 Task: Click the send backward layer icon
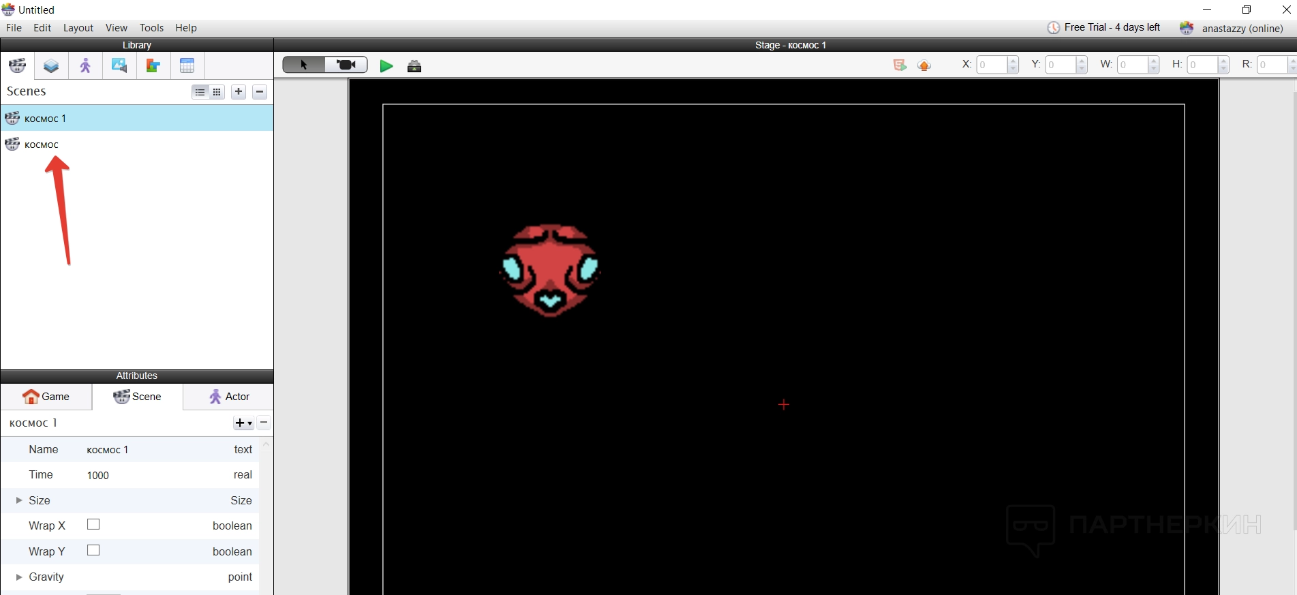coord(900,65)
